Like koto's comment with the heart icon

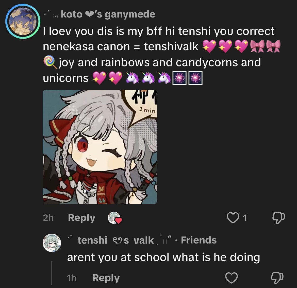(233, 218)
